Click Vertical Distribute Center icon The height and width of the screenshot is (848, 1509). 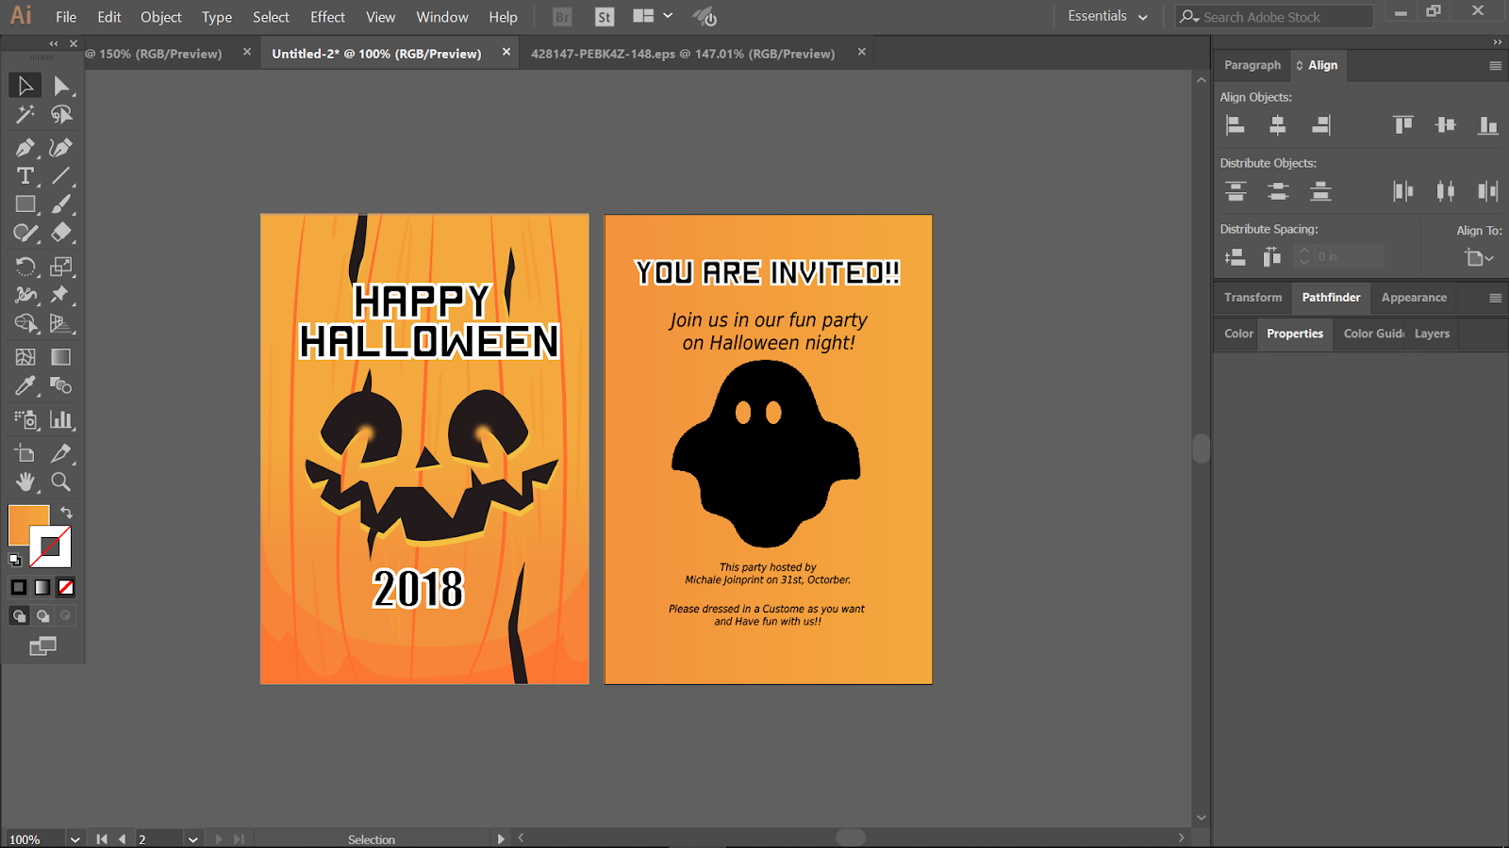pos(1278,191)
